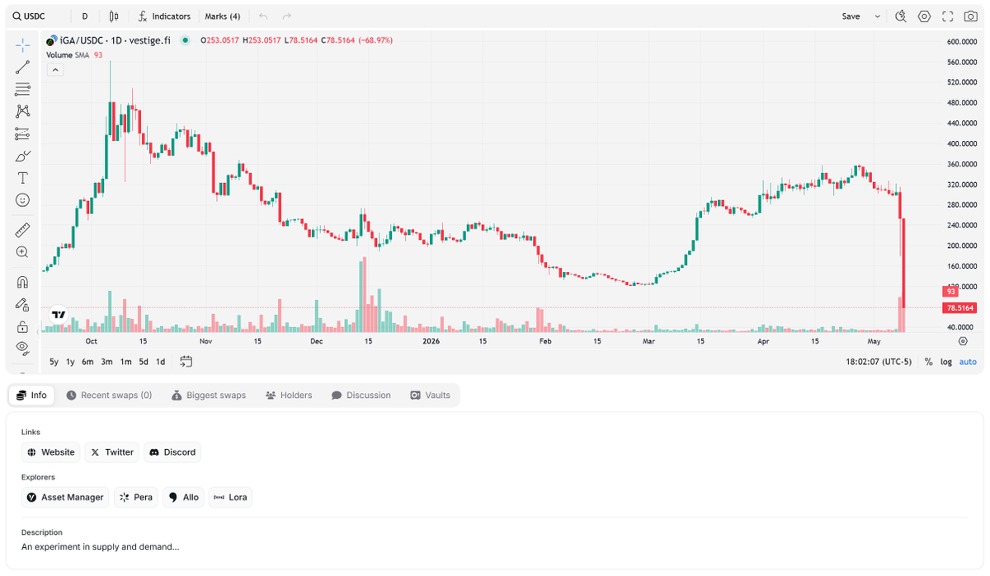The height and width of the screenshot is (576, 990).
Task: Open the Fibonacci retracement tools
Action: tap(22, 89)
